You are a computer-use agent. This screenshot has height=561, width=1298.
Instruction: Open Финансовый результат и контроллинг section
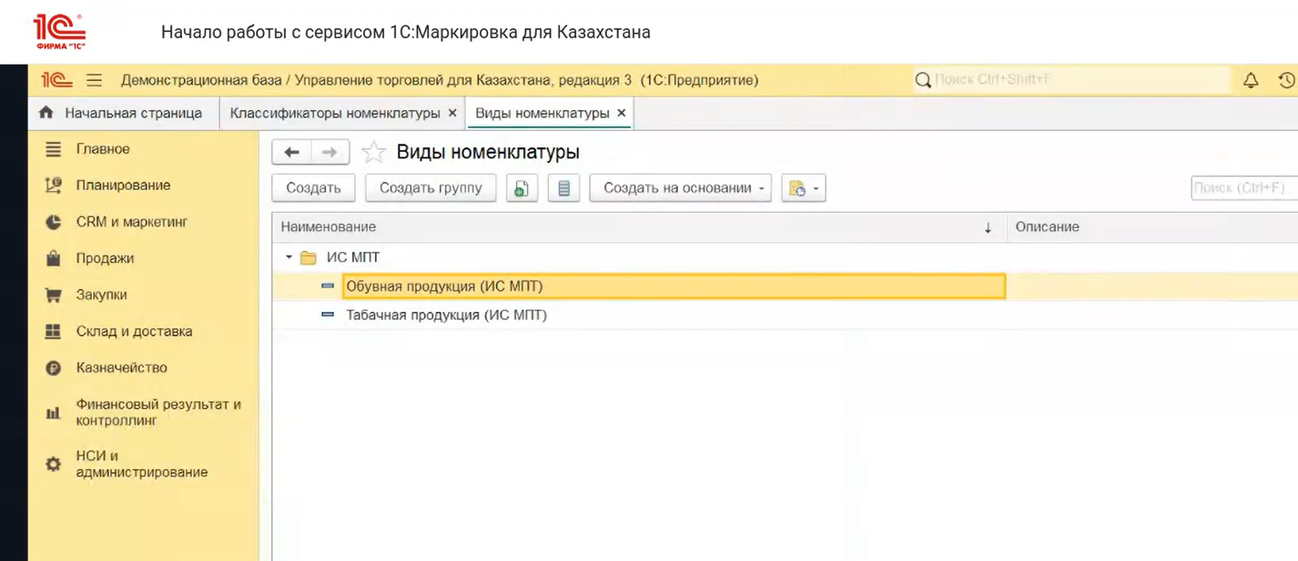(x=158, y=413)
